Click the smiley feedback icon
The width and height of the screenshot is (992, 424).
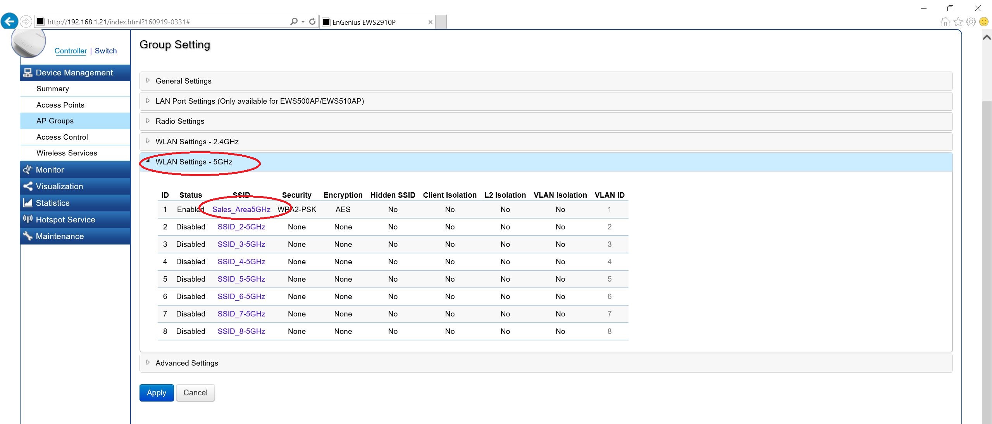(984, 22)
